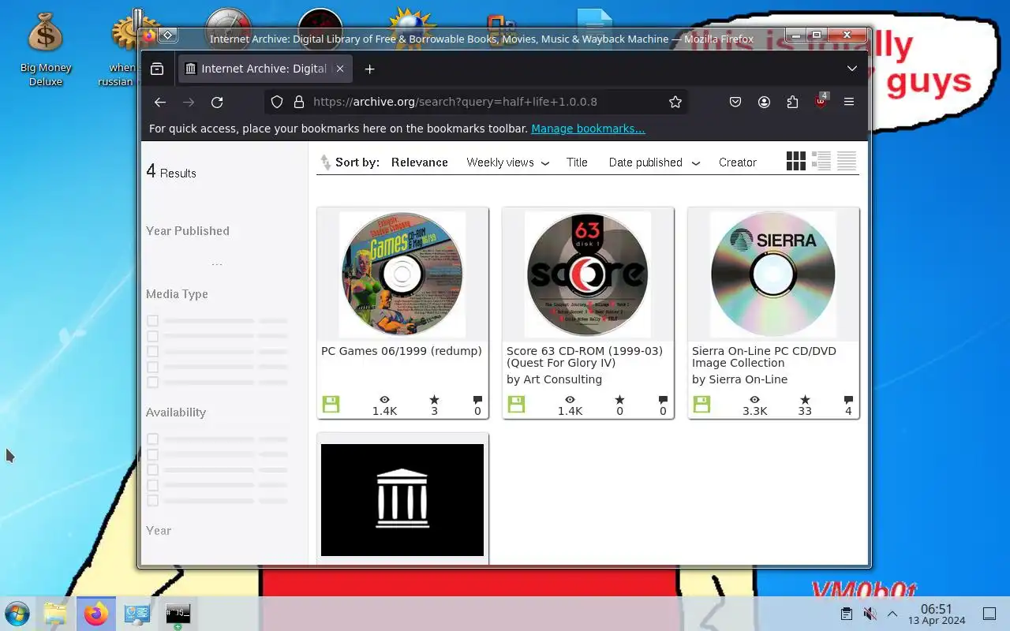Tick the third Availability filter checkbox

click(x=152, y=470)
